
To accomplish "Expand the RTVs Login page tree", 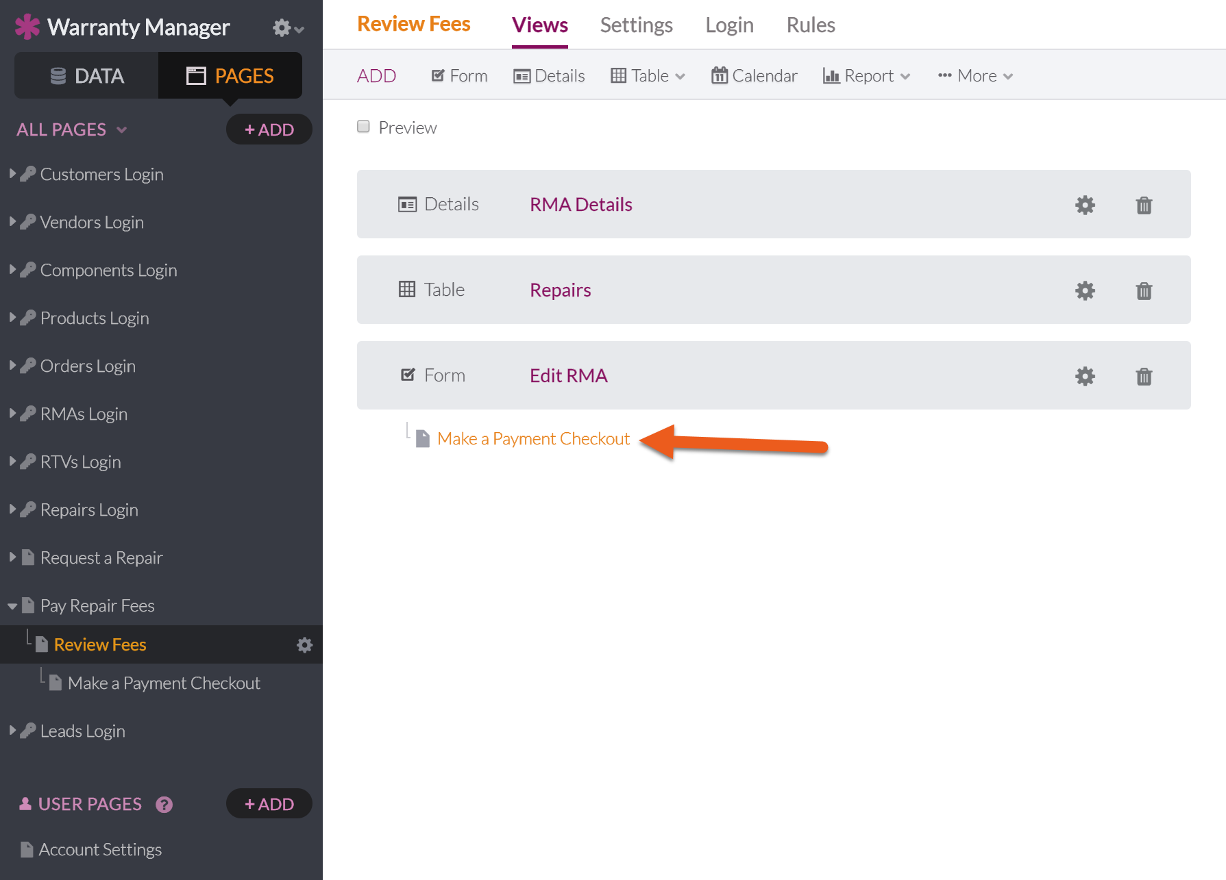I will (x=12, y=462).
